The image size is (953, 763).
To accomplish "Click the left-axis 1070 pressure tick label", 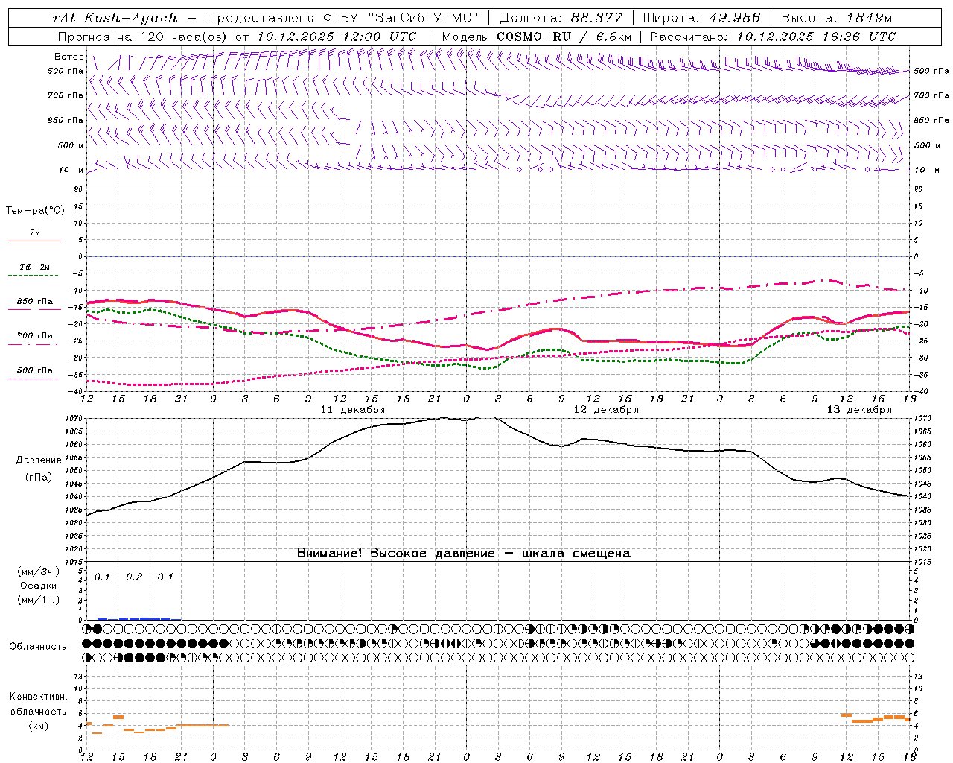I will pos(73,419).
